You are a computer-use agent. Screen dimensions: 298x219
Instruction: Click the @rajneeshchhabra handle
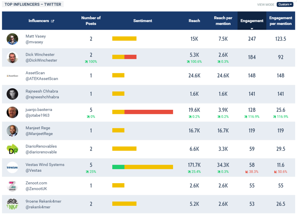[x=42, y=97]
